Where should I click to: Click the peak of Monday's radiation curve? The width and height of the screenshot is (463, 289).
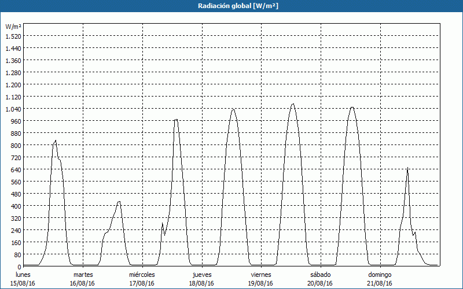(56, 140)
